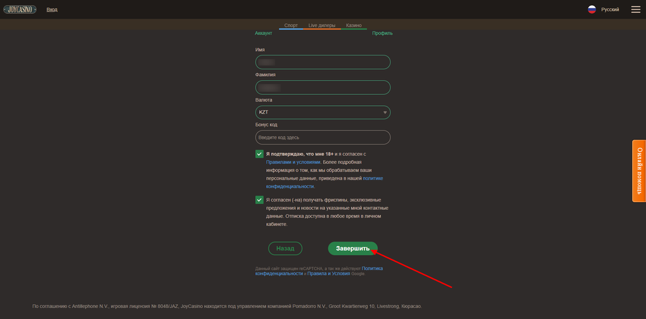Untick the freespins newsletter consent checkbox
646x319 pixels.
[x=260, y=200]
